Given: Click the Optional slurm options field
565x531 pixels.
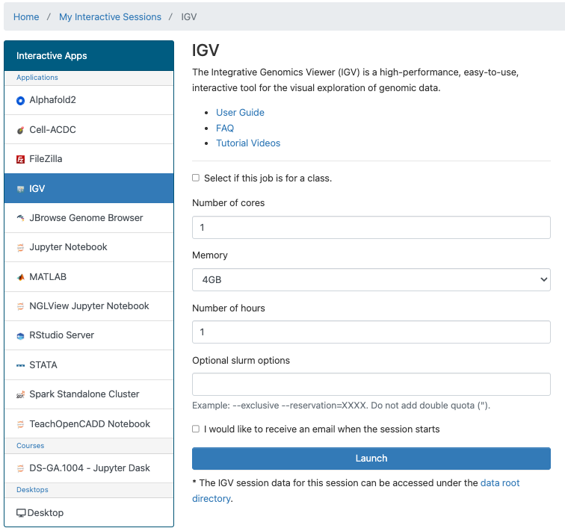Looking at the screenshot, I should (x=371, y=385).
